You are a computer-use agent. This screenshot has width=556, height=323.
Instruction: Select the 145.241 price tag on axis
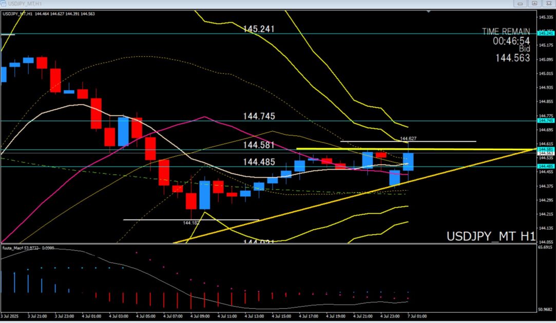(x=545, y=33)
